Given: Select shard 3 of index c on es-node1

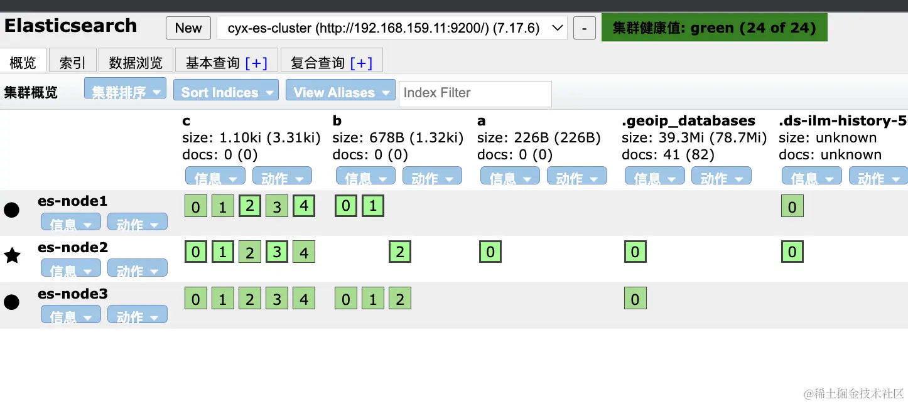Looking at the screenshot, I should [x=277, y=206].
